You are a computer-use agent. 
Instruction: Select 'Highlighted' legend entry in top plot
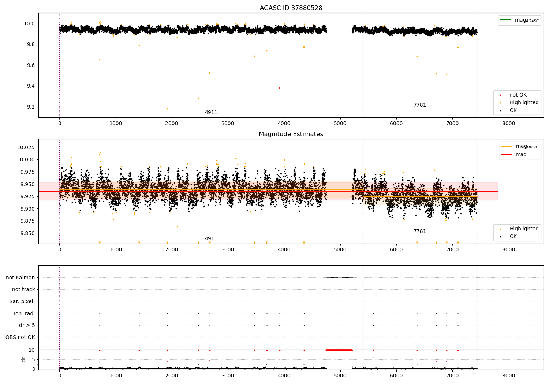519,103
